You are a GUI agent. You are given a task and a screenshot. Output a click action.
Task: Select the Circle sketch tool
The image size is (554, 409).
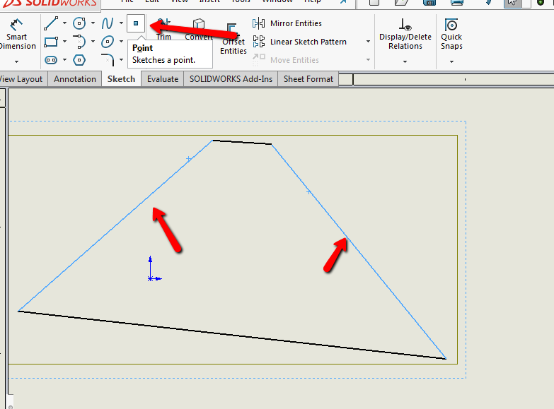click(79, 23)
